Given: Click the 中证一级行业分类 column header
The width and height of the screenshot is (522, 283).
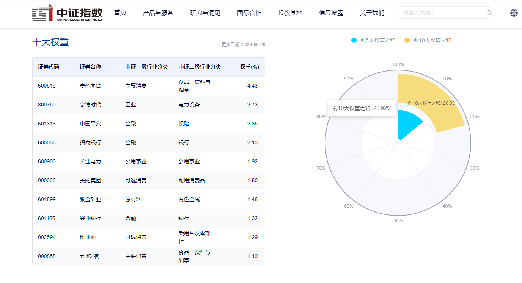Looking at the screenshot, I should point(146,67).
